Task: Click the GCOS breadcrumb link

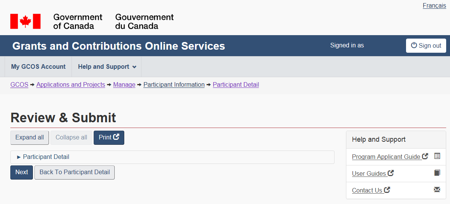Action: click(x=19, y=85)
